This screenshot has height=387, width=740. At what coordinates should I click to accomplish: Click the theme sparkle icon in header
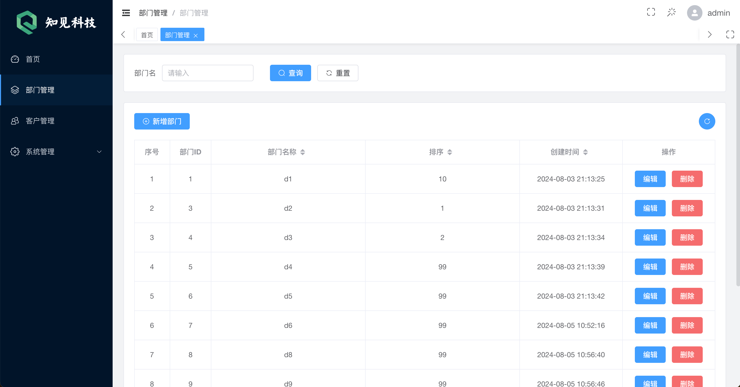coord(671,12)
